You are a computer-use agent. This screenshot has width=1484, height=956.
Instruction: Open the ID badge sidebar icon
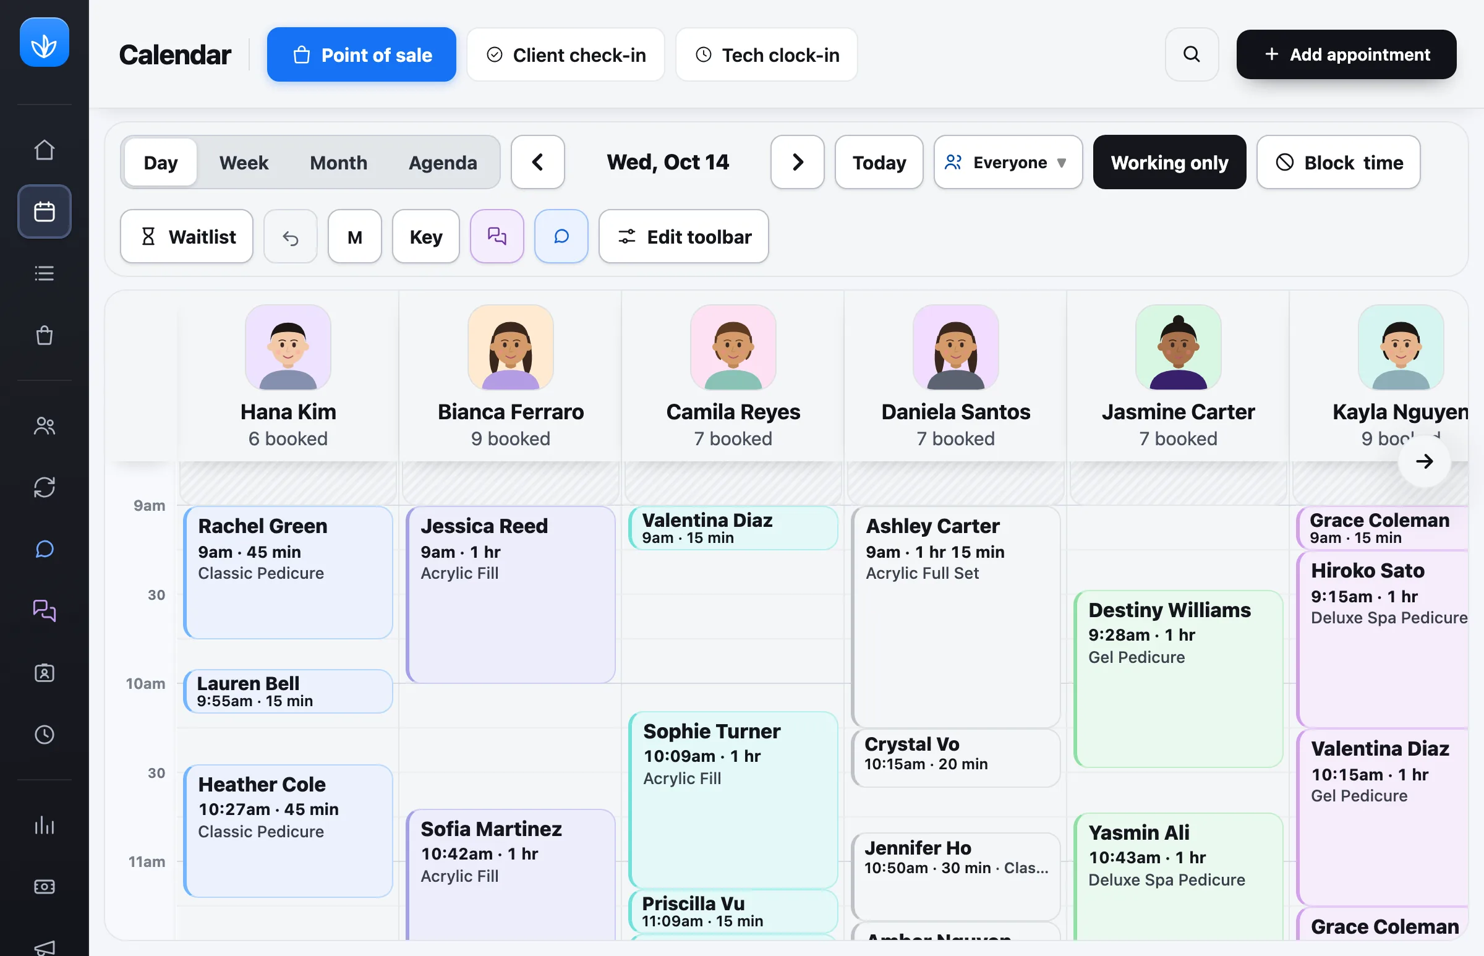pyautogui.click(x=44, y=673)
